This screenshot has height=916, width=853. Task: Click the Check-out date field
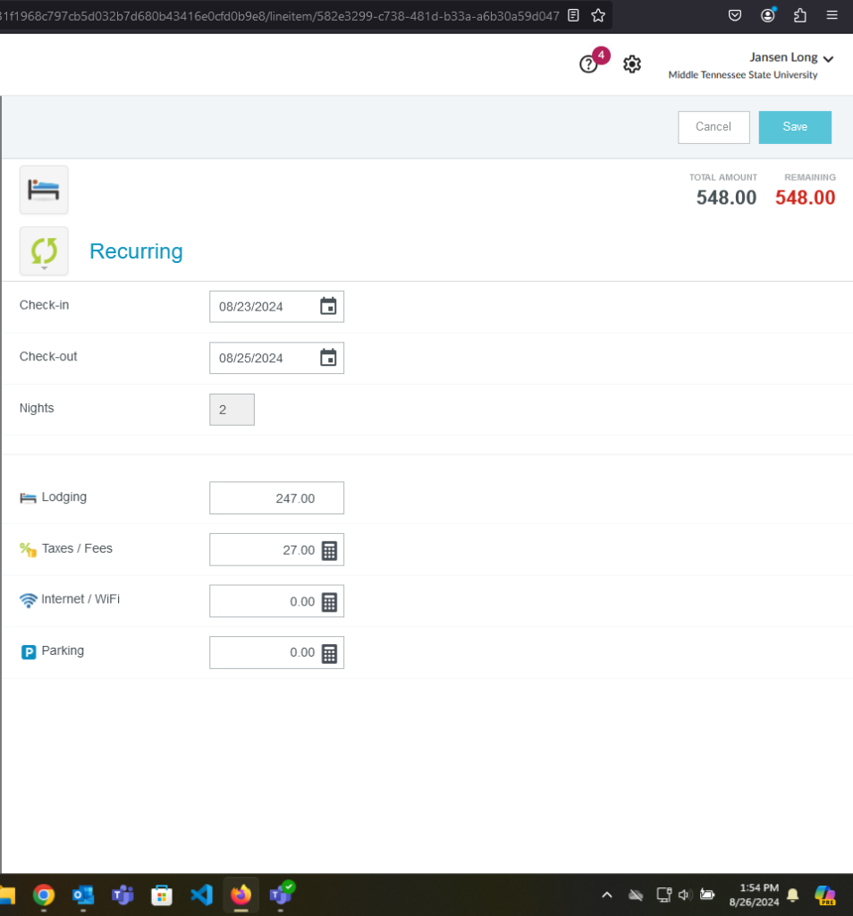pos(276,358)
